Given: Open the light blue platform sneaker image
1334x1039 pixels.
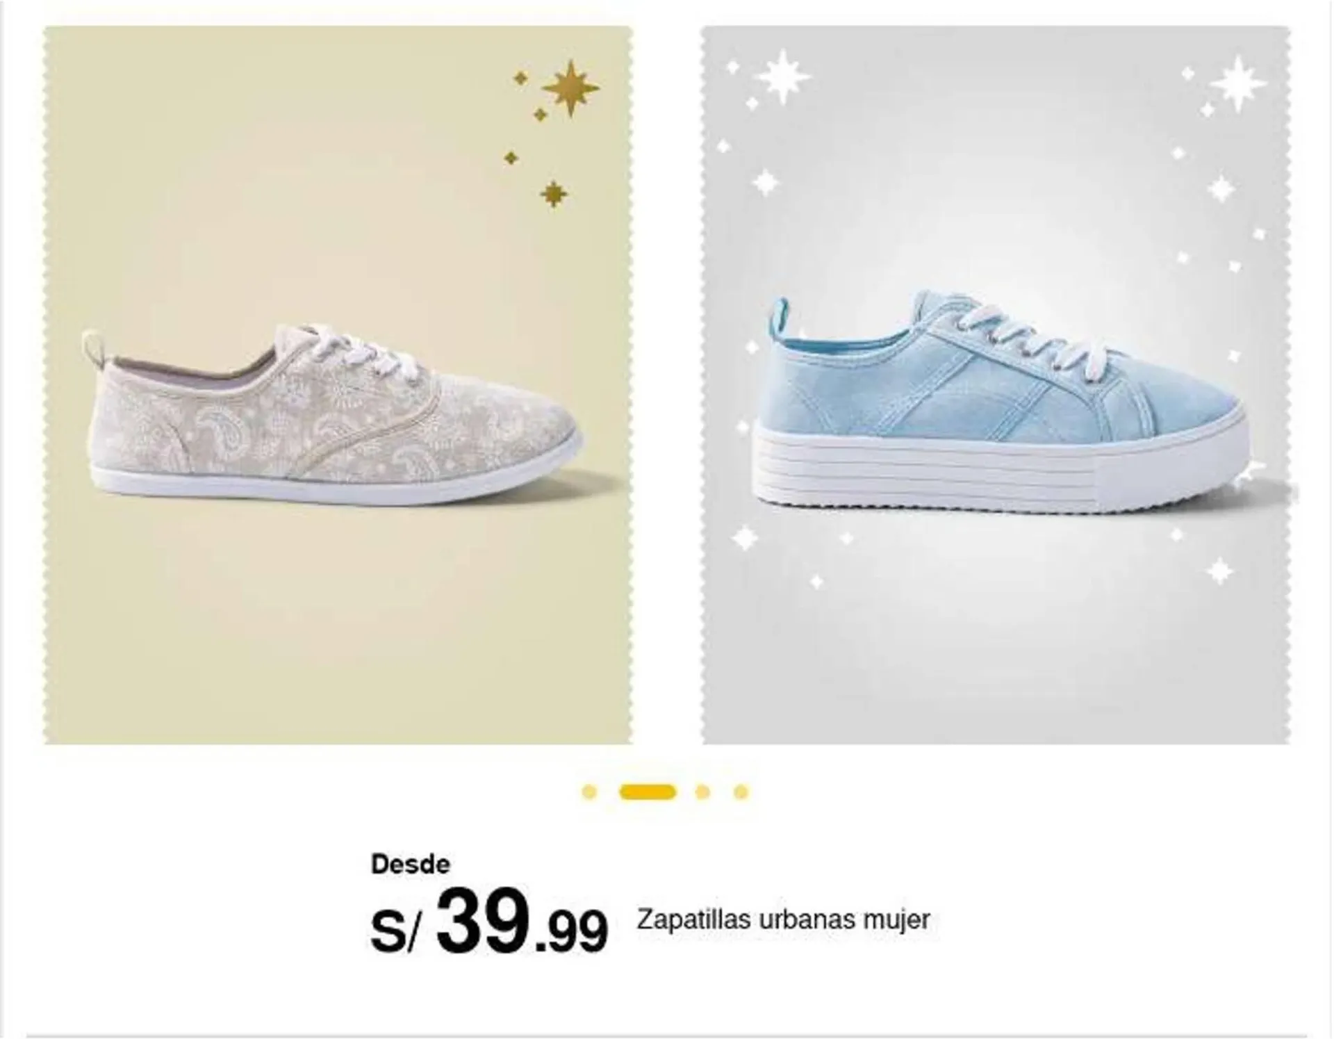Looking at the screenshot, I should (996, 385).
